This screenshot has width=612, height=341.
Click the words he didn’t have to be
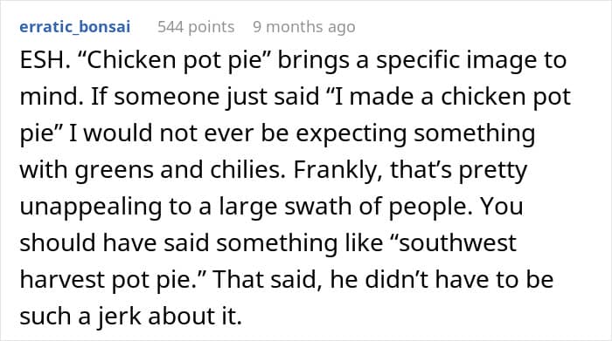pos(442,279)
